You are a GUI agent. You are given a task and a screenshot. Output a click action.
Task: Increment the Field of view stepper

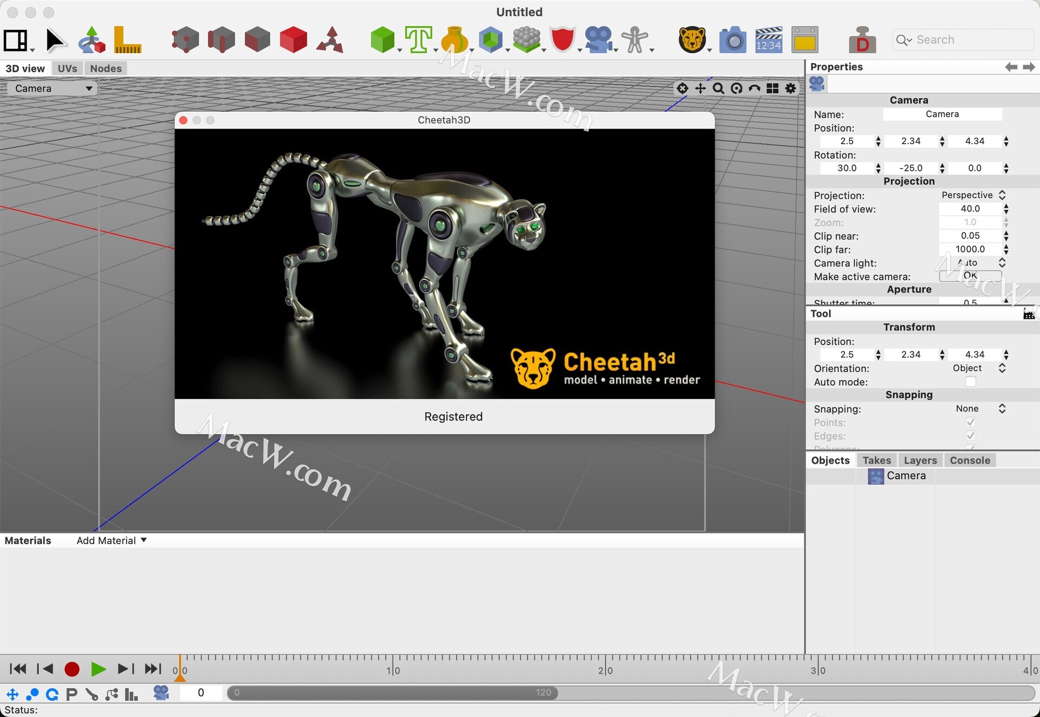click(1006, 206)
